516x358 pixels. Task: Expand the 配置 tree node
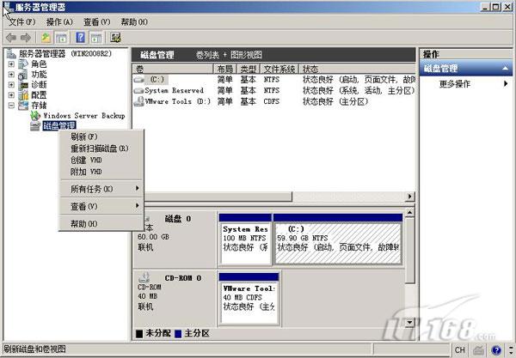pyautogui.click(x=11, y=95)
